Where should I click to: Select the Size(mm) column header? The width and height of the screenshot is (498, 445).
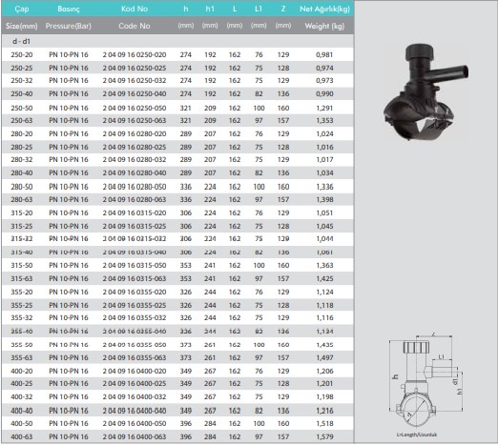22,26
